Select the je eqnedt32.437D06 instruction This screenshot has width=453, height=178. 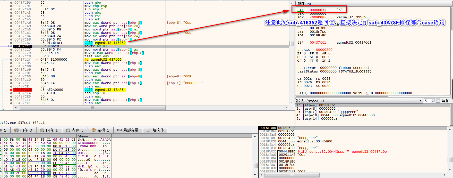click(103, 60)
